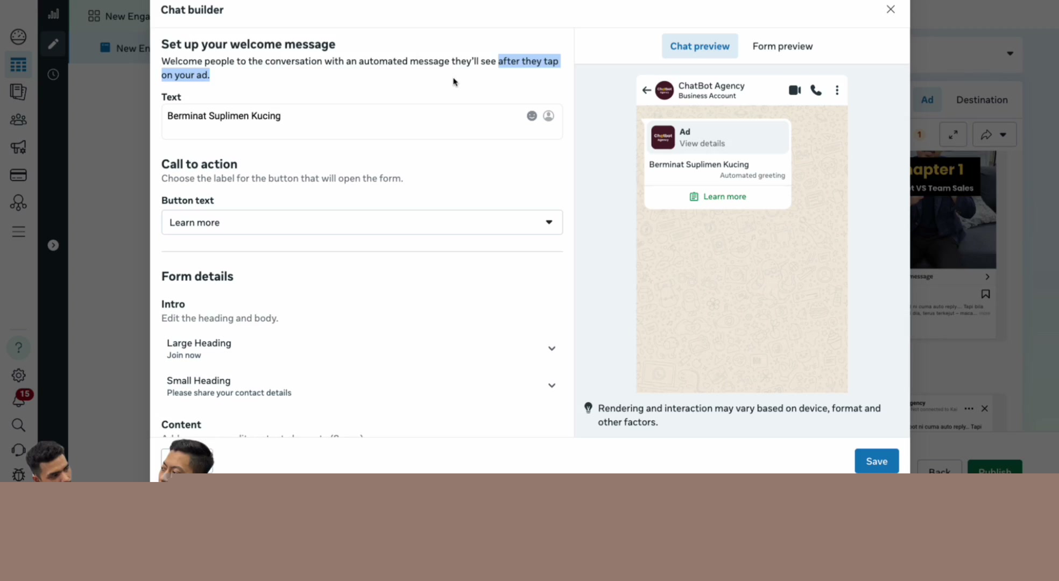Select the Destination tab in background window
The width and height of the screenshot is (1059, 581).
pyautogui.click(x=982, y=100)
